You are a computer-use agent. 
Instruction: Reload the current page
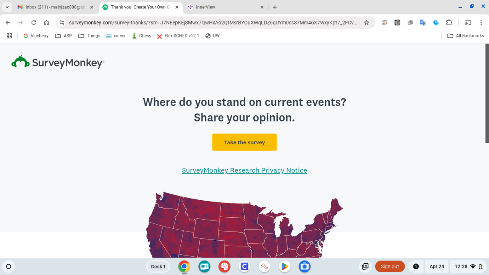point(34,23)
